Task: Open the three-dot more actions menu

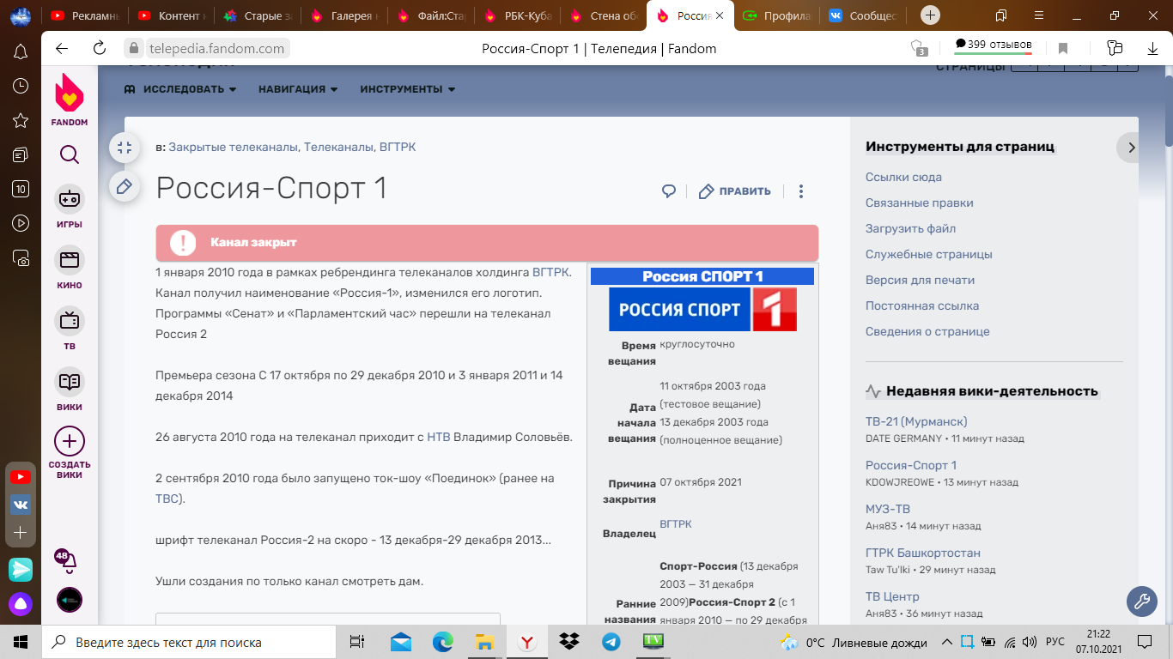Action: [801, 191]
